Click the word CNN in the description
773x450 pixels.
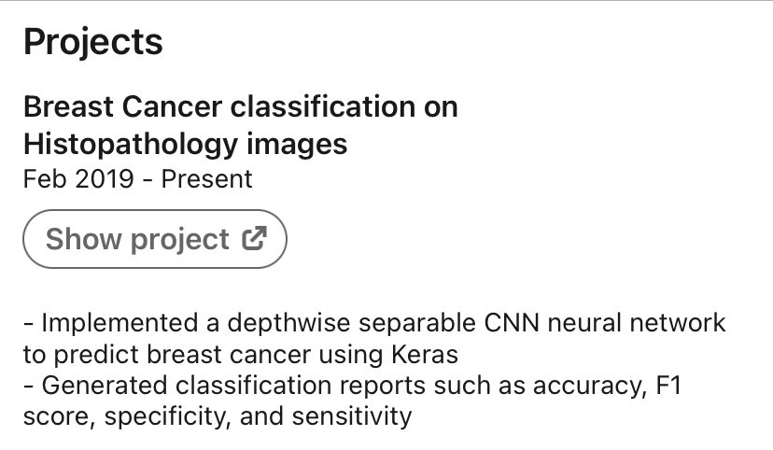click(505, 323)
